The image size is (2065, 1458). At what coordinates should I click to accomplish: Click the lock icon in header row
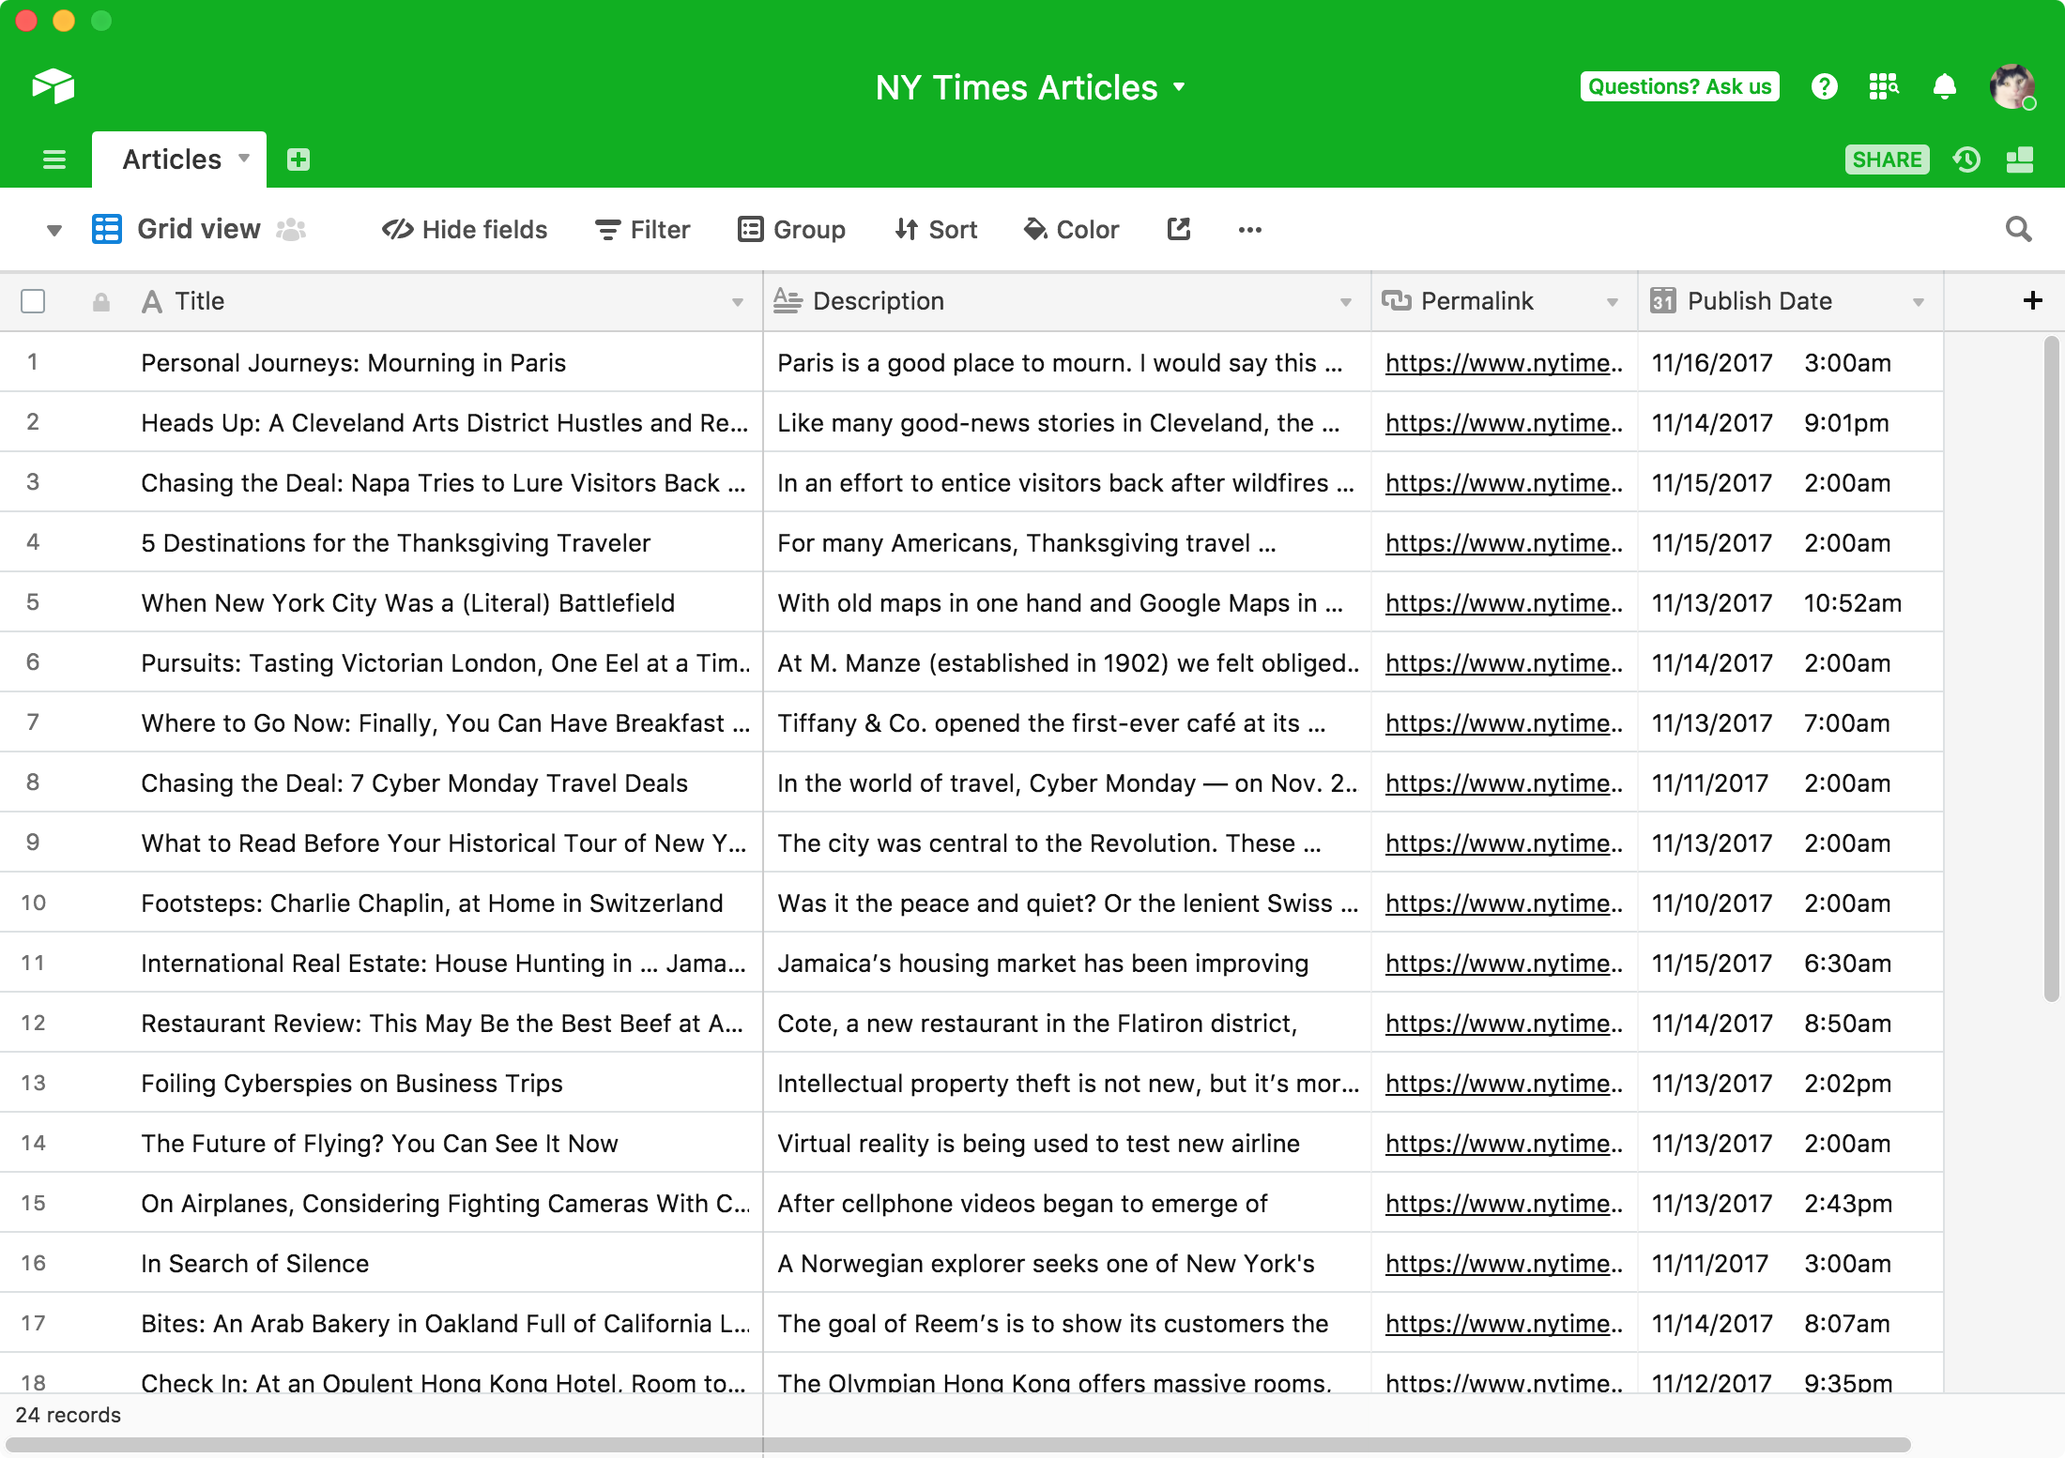[101, 301]
